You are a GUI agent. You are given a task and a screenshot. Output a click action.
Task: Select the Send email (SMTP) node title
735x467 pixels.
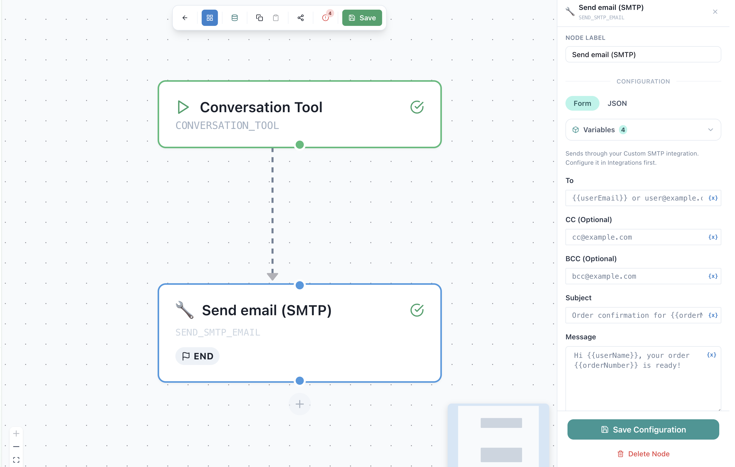[266, 310]
